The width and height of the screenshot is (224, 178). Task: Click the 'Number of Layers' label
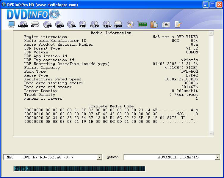click(43, 98)
